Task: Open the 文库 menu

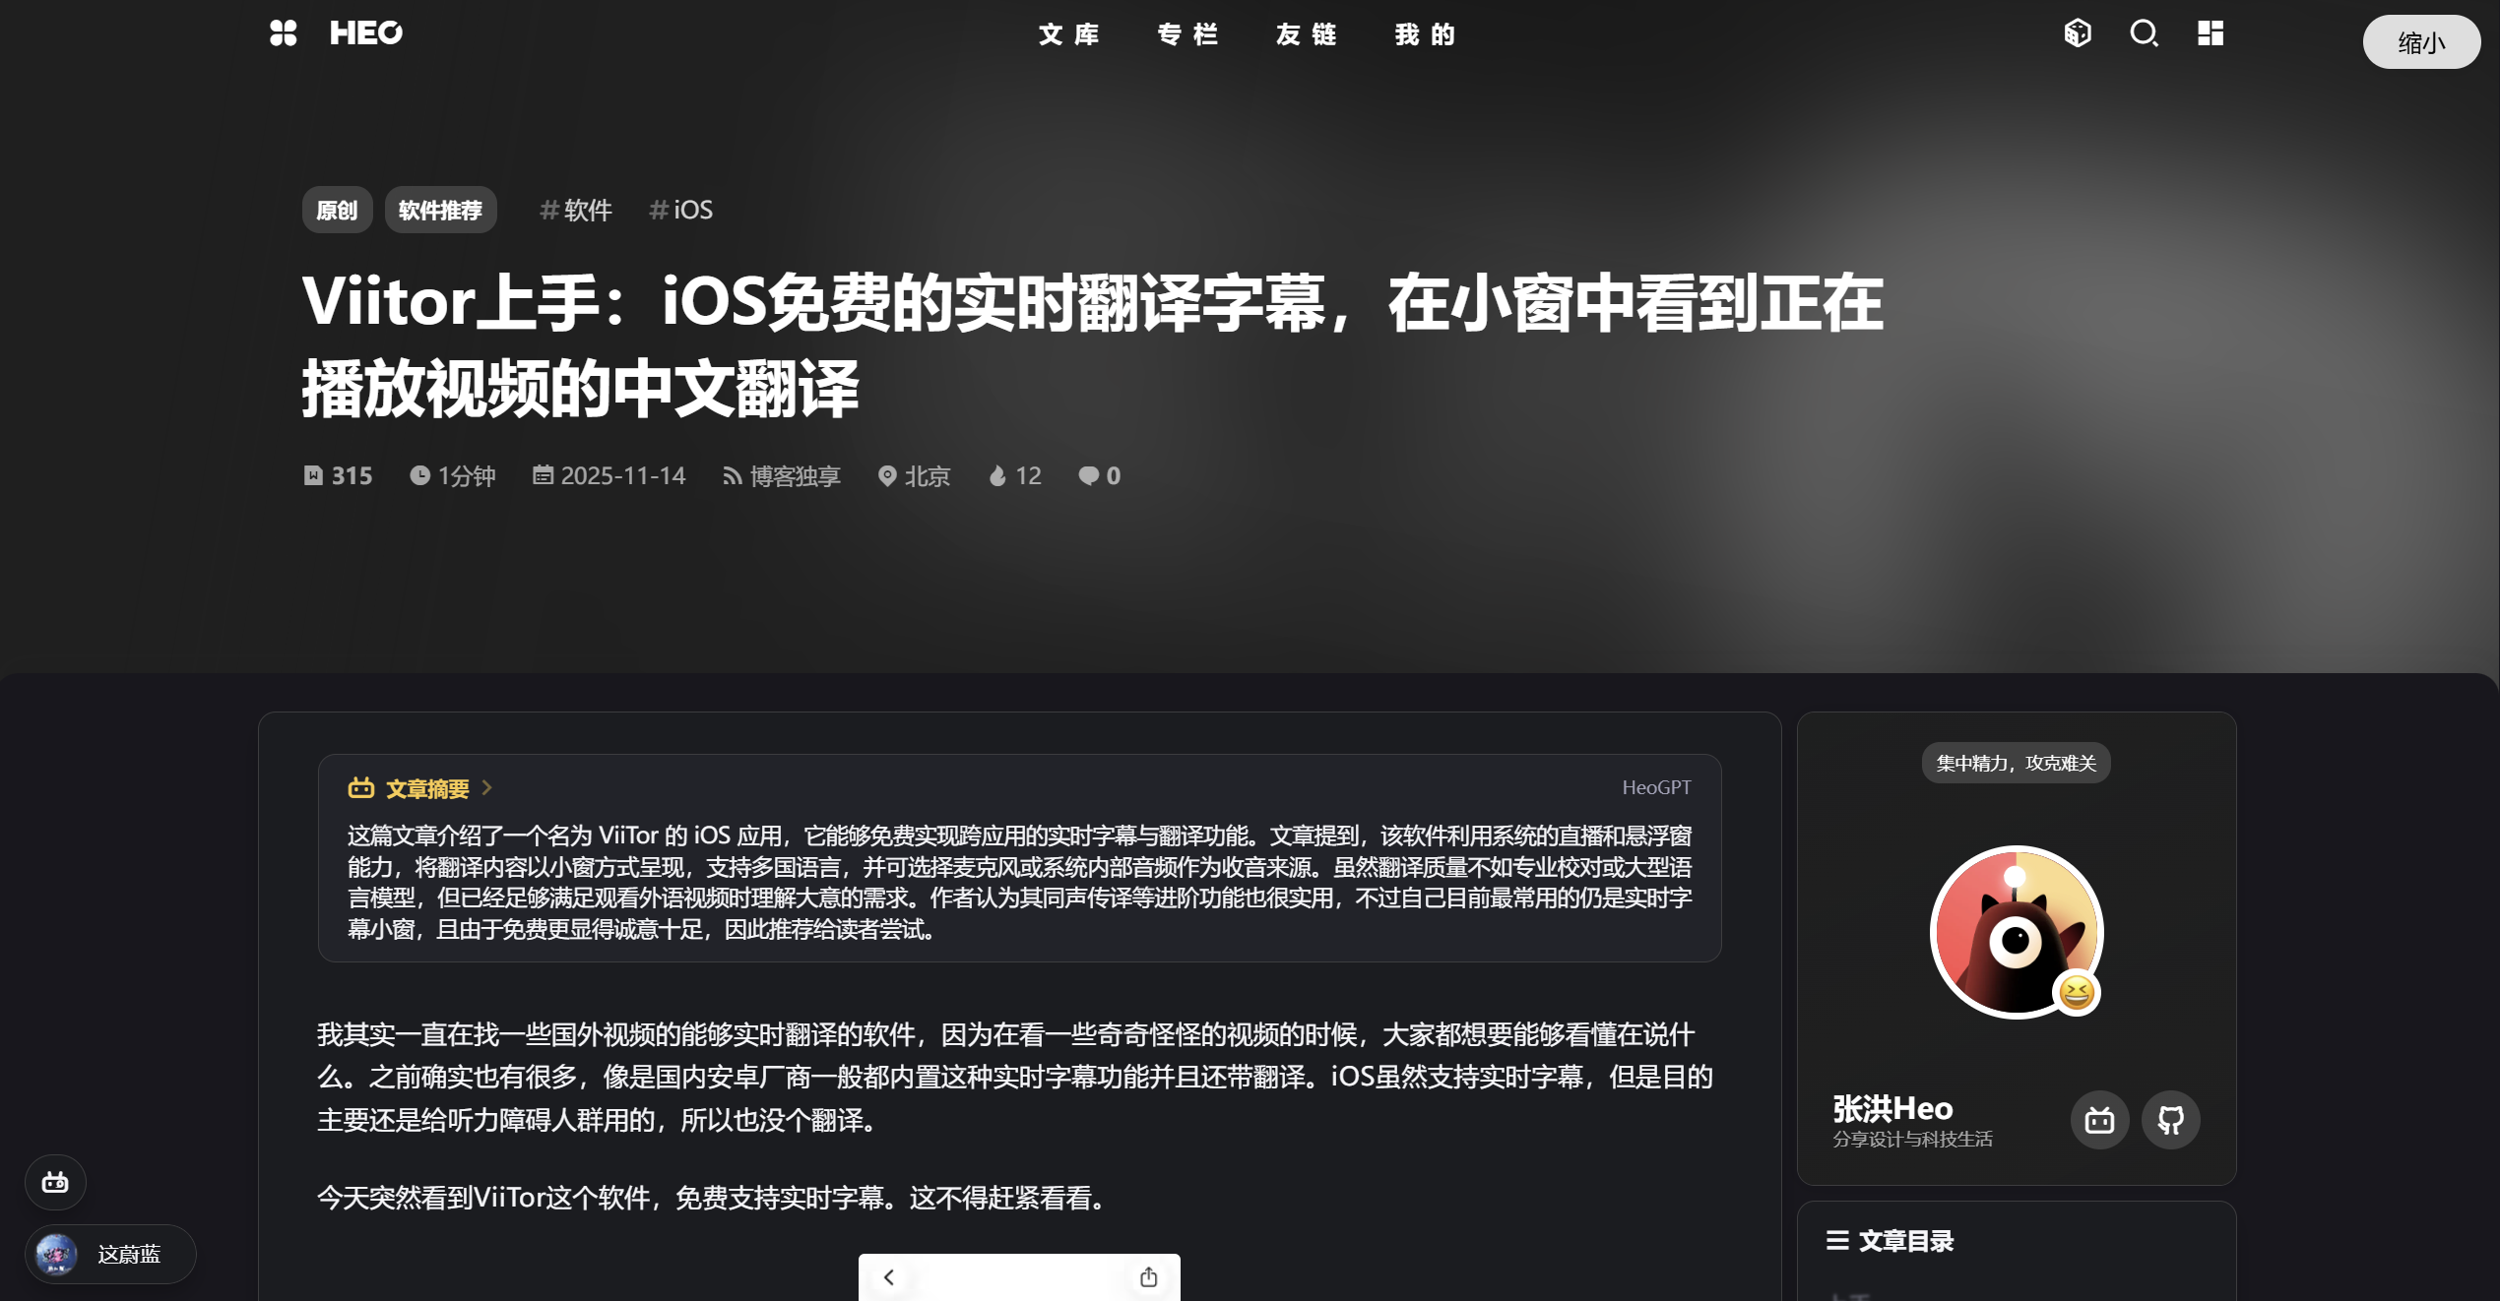Action: coord(1068,34)
